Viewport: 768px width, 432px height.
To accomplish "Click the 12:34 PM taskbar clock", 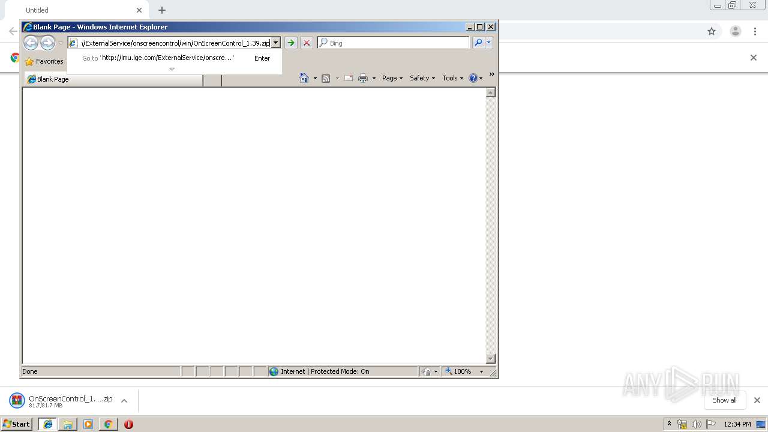I will pos(737,424).
